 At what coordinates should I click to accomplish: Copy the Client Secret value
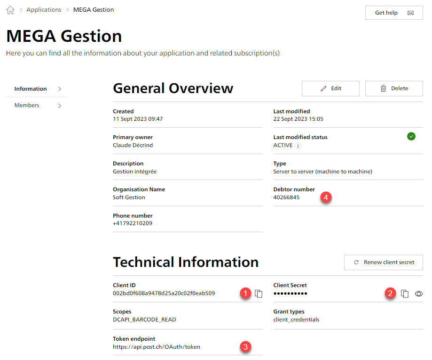coord(404,294)
